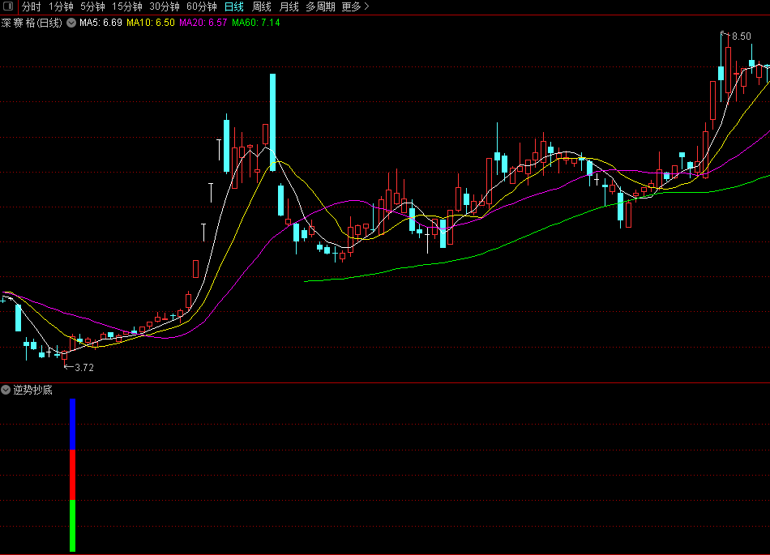Switch to 分时 intraday view
Viewport: 770px width, 555px height.
(x=32, y=6)
